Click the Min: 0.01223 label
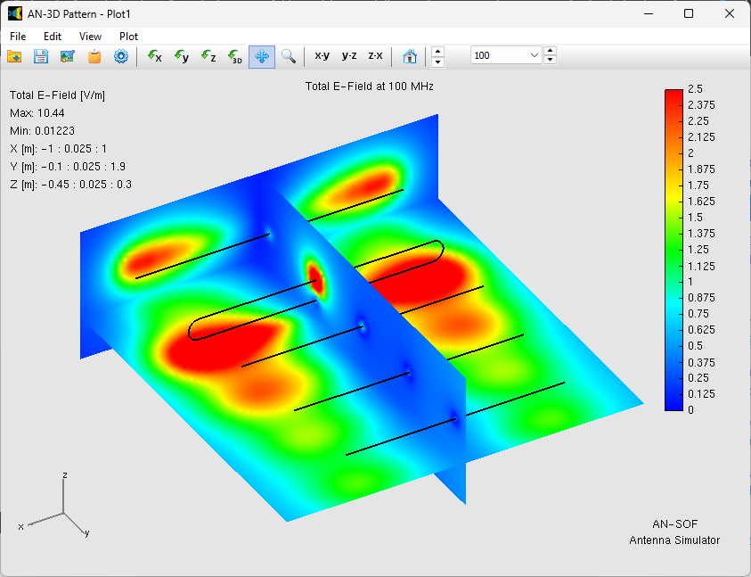751x577 pixels. [x=42, y=131]
